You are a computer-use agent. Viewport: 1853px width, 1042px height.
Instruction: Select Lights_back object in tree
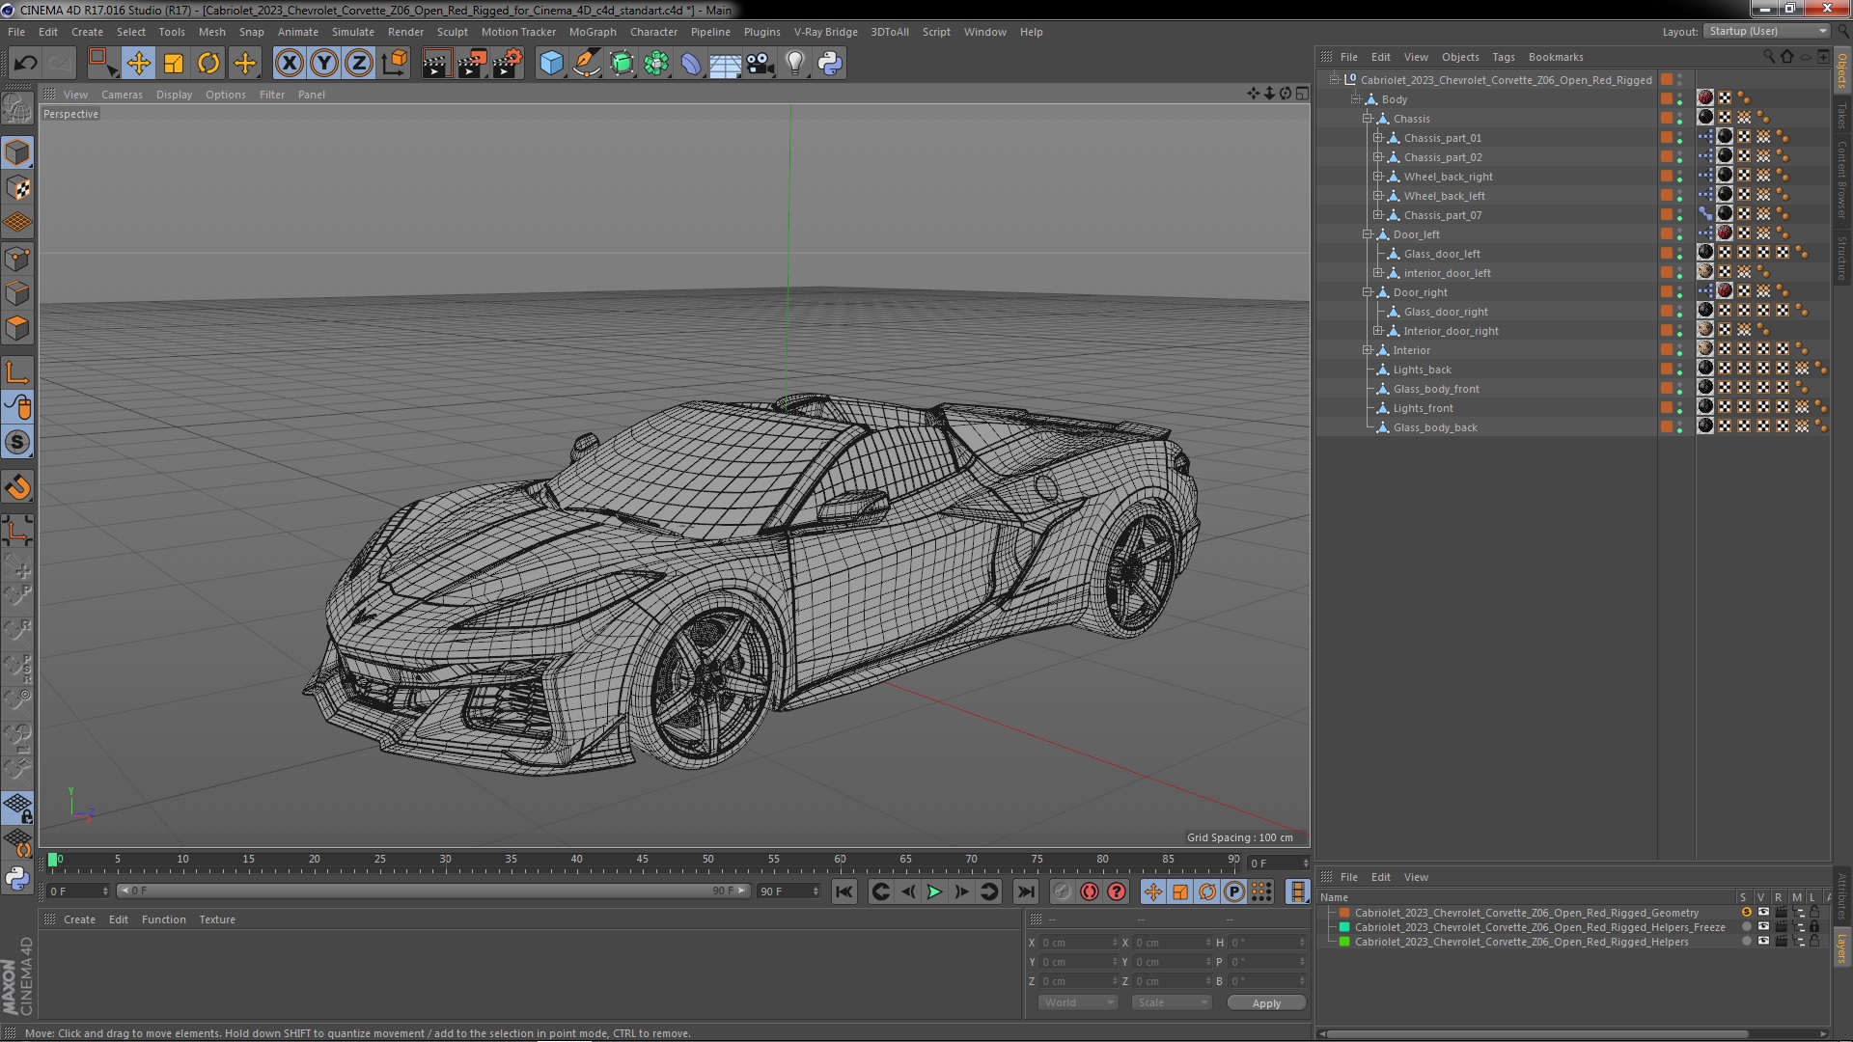pos(1422,370)
